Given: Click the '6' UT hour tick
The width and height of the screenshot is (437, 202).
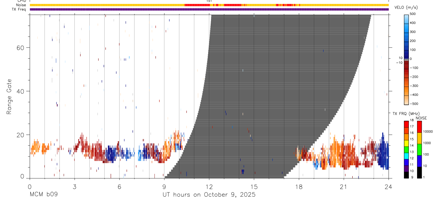Looking at the screenshot, I should click(x=119, y=187).
